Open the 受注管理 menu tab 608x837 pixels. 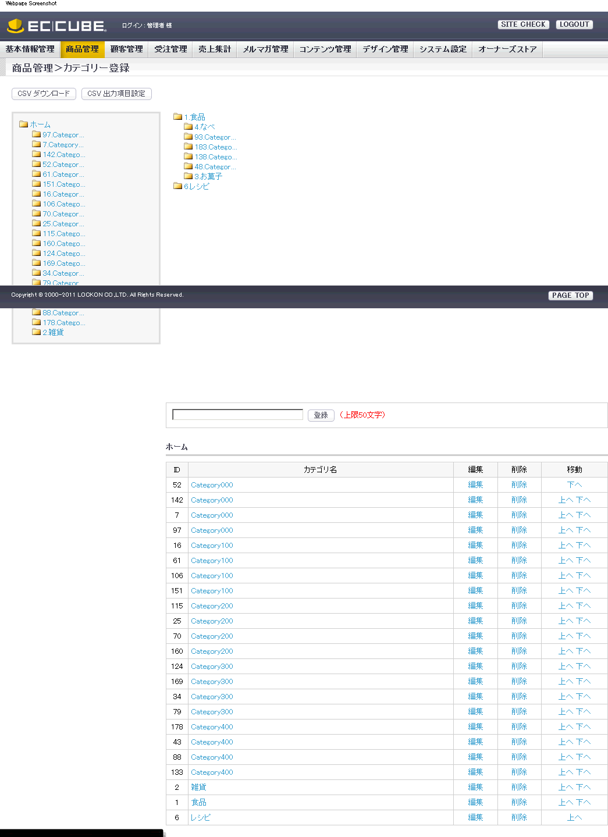coord(170,49)
